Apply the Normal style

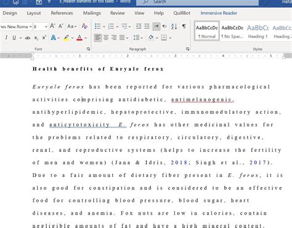coord(207,31)
